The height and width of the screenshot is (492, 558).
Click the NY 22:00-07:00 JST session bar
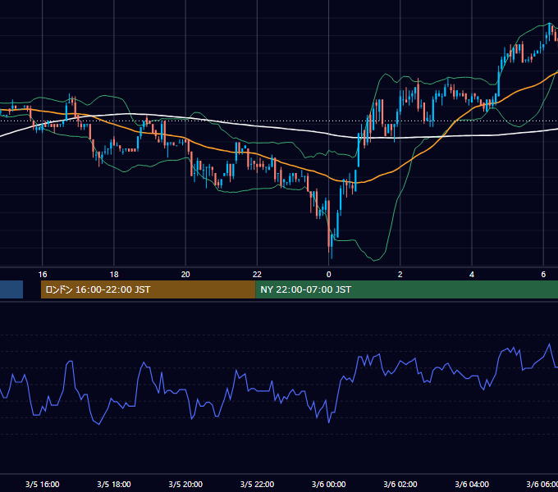click(407, 289)
